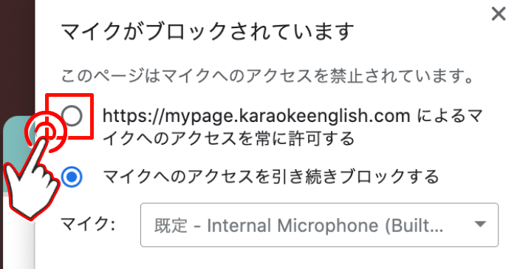
Task: Click the アクセスを常に許可する label text
Action: coord(263,138)
